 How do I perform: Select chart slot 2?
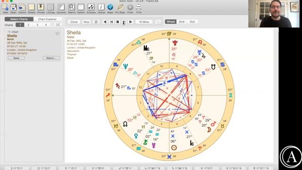tap(28, 25)
